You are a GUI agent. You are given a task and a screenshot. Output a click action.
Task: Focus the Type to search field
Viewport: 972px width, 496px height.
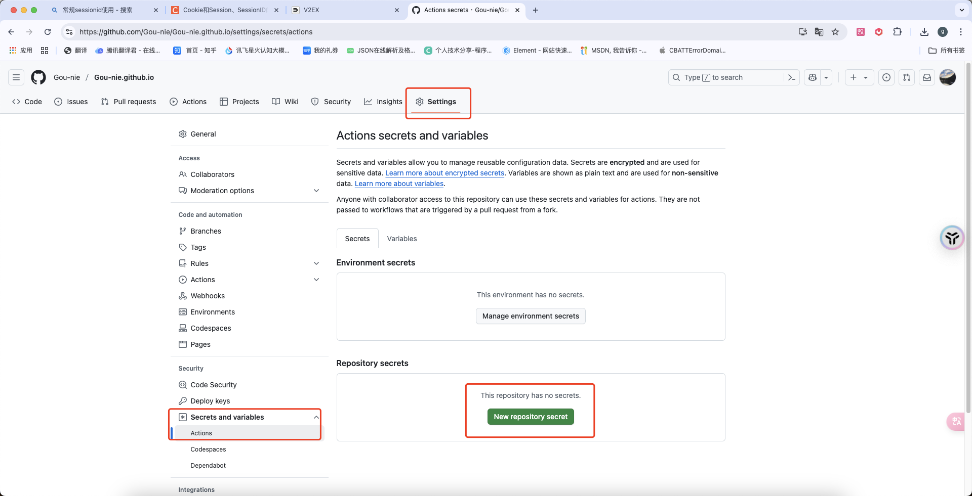pos(726,77)
